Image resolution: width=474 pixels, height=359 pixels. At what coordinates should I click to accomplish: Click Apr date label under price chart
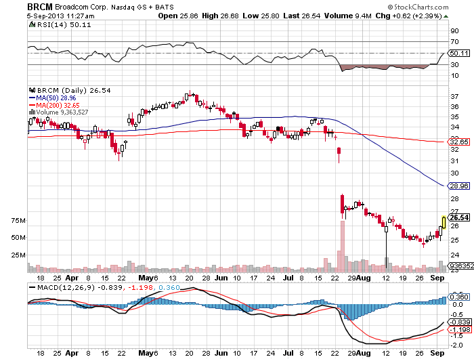click(72, 278)
